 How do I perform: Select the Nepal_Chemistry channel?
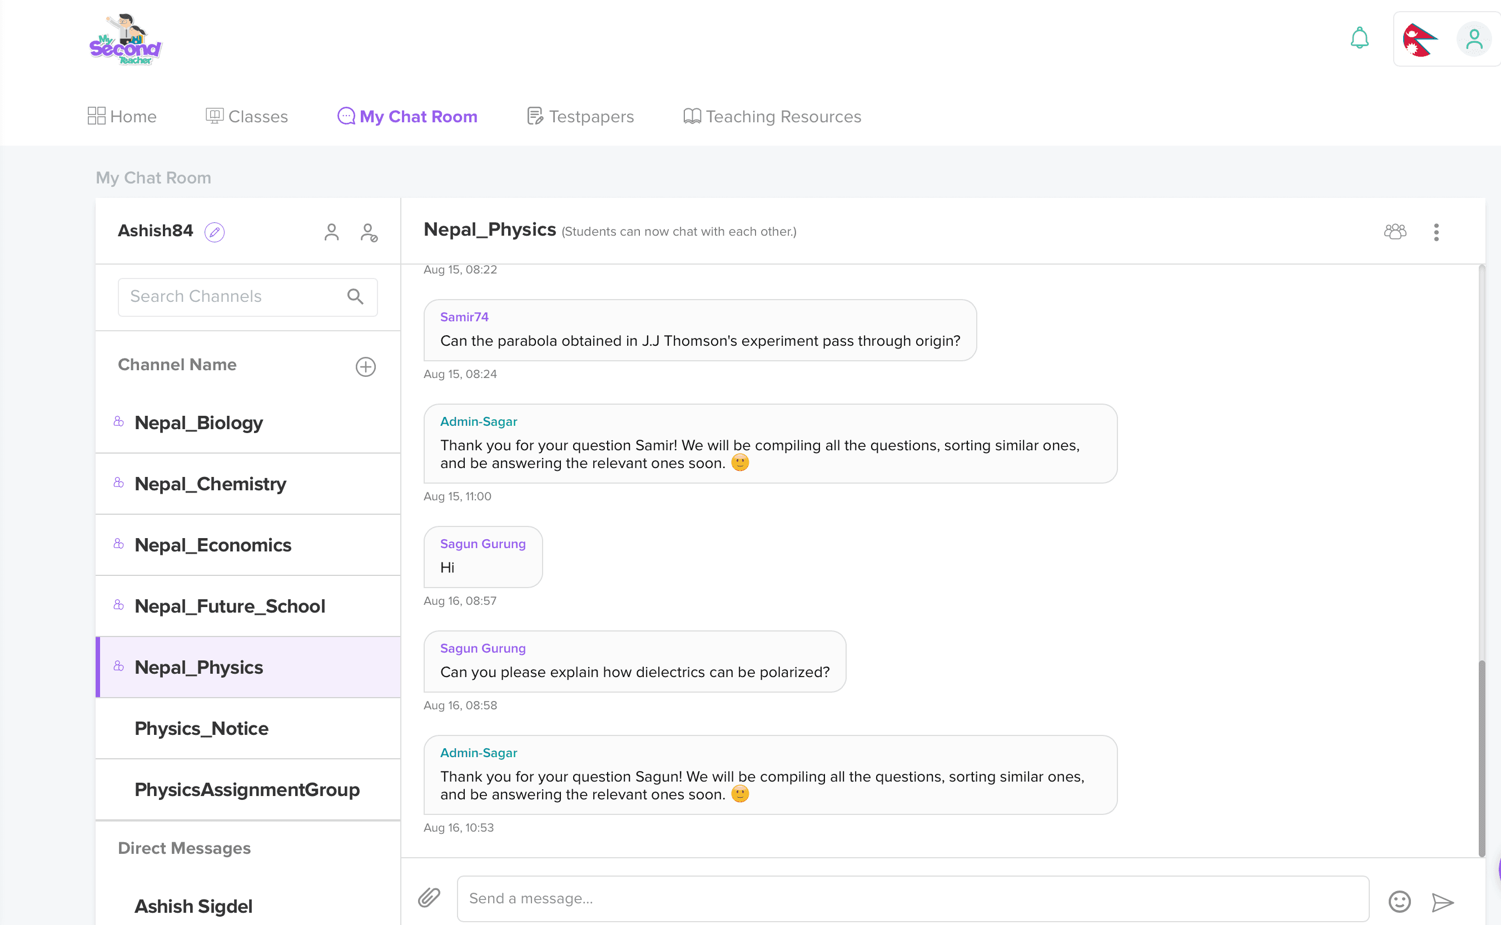248,484
